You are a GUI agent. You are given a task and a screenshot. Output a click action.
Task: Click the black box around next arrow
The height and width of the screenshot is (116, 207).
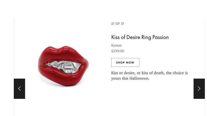click(x=199, y=89)
